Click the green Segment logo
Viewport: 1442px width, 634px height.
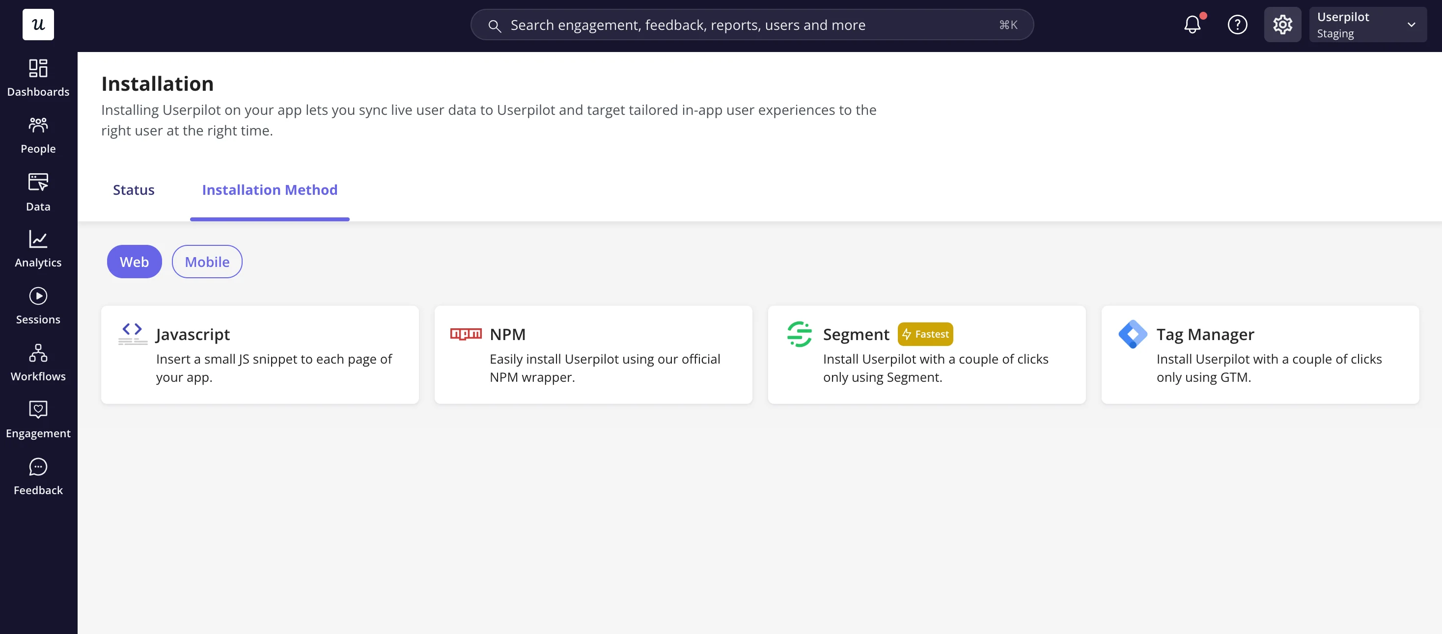click(800, 334)
